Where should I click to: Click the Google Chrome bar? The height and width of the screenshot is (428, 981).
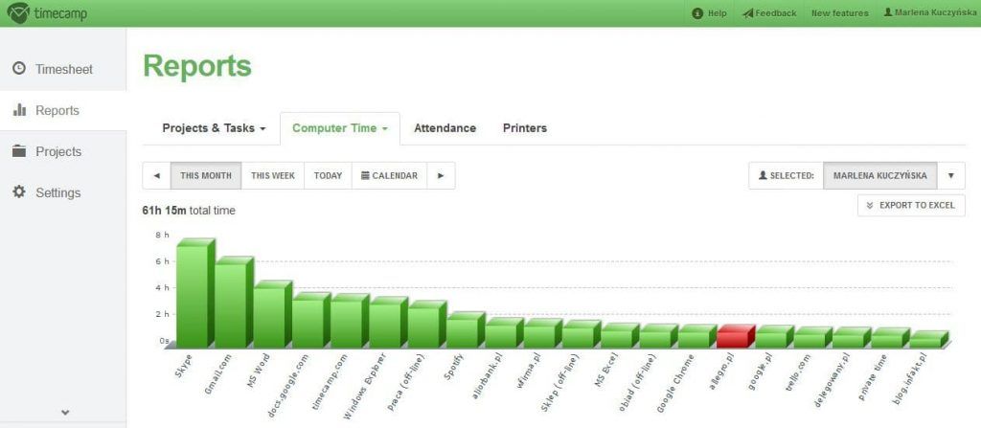(697, 336)
